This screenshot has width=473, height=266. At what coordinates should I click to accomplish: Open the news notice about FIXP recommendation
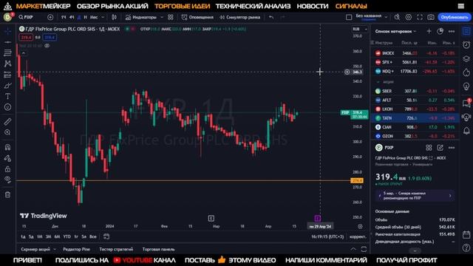tap(415, 195)
